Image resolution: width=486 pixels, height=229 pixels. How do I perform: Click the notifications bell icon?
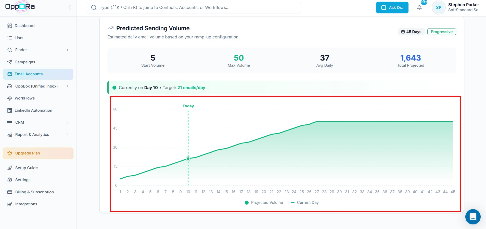[x=419, y=8]
